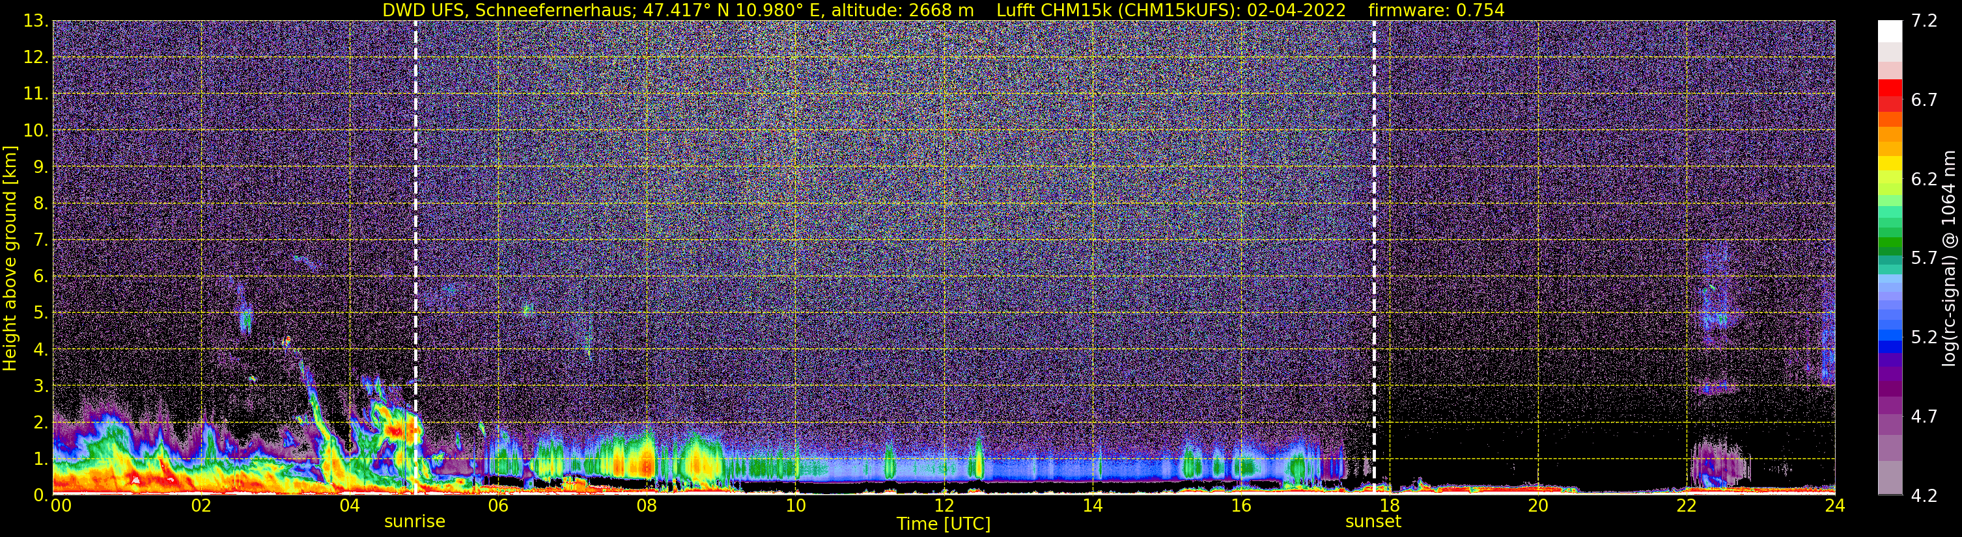Viewport: 1962px width, 537px height.
Task: Click the '02' time axis tick label
Action: 201,506
